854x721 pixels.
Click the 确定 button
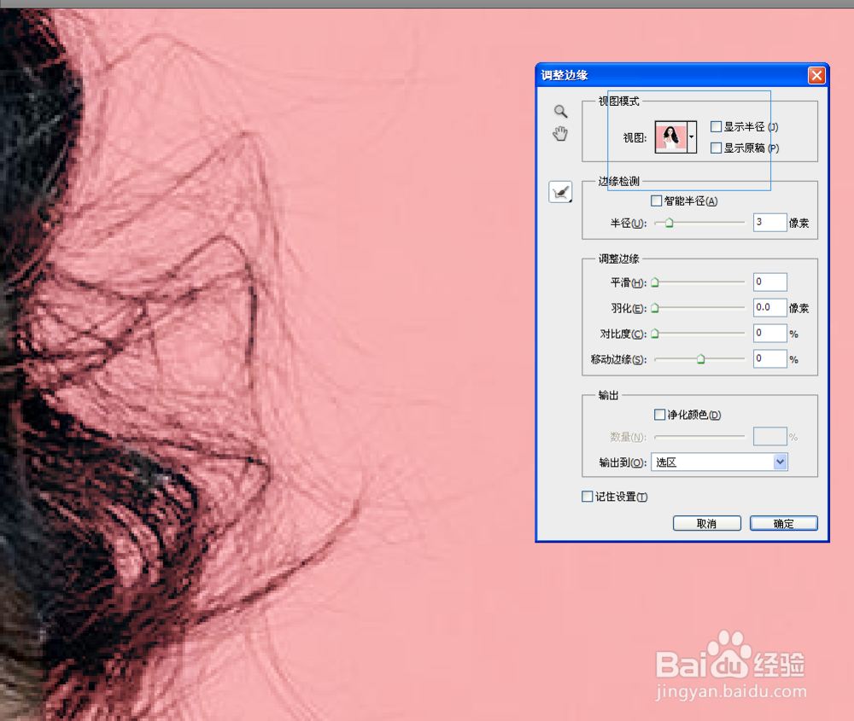pos(784,524)
